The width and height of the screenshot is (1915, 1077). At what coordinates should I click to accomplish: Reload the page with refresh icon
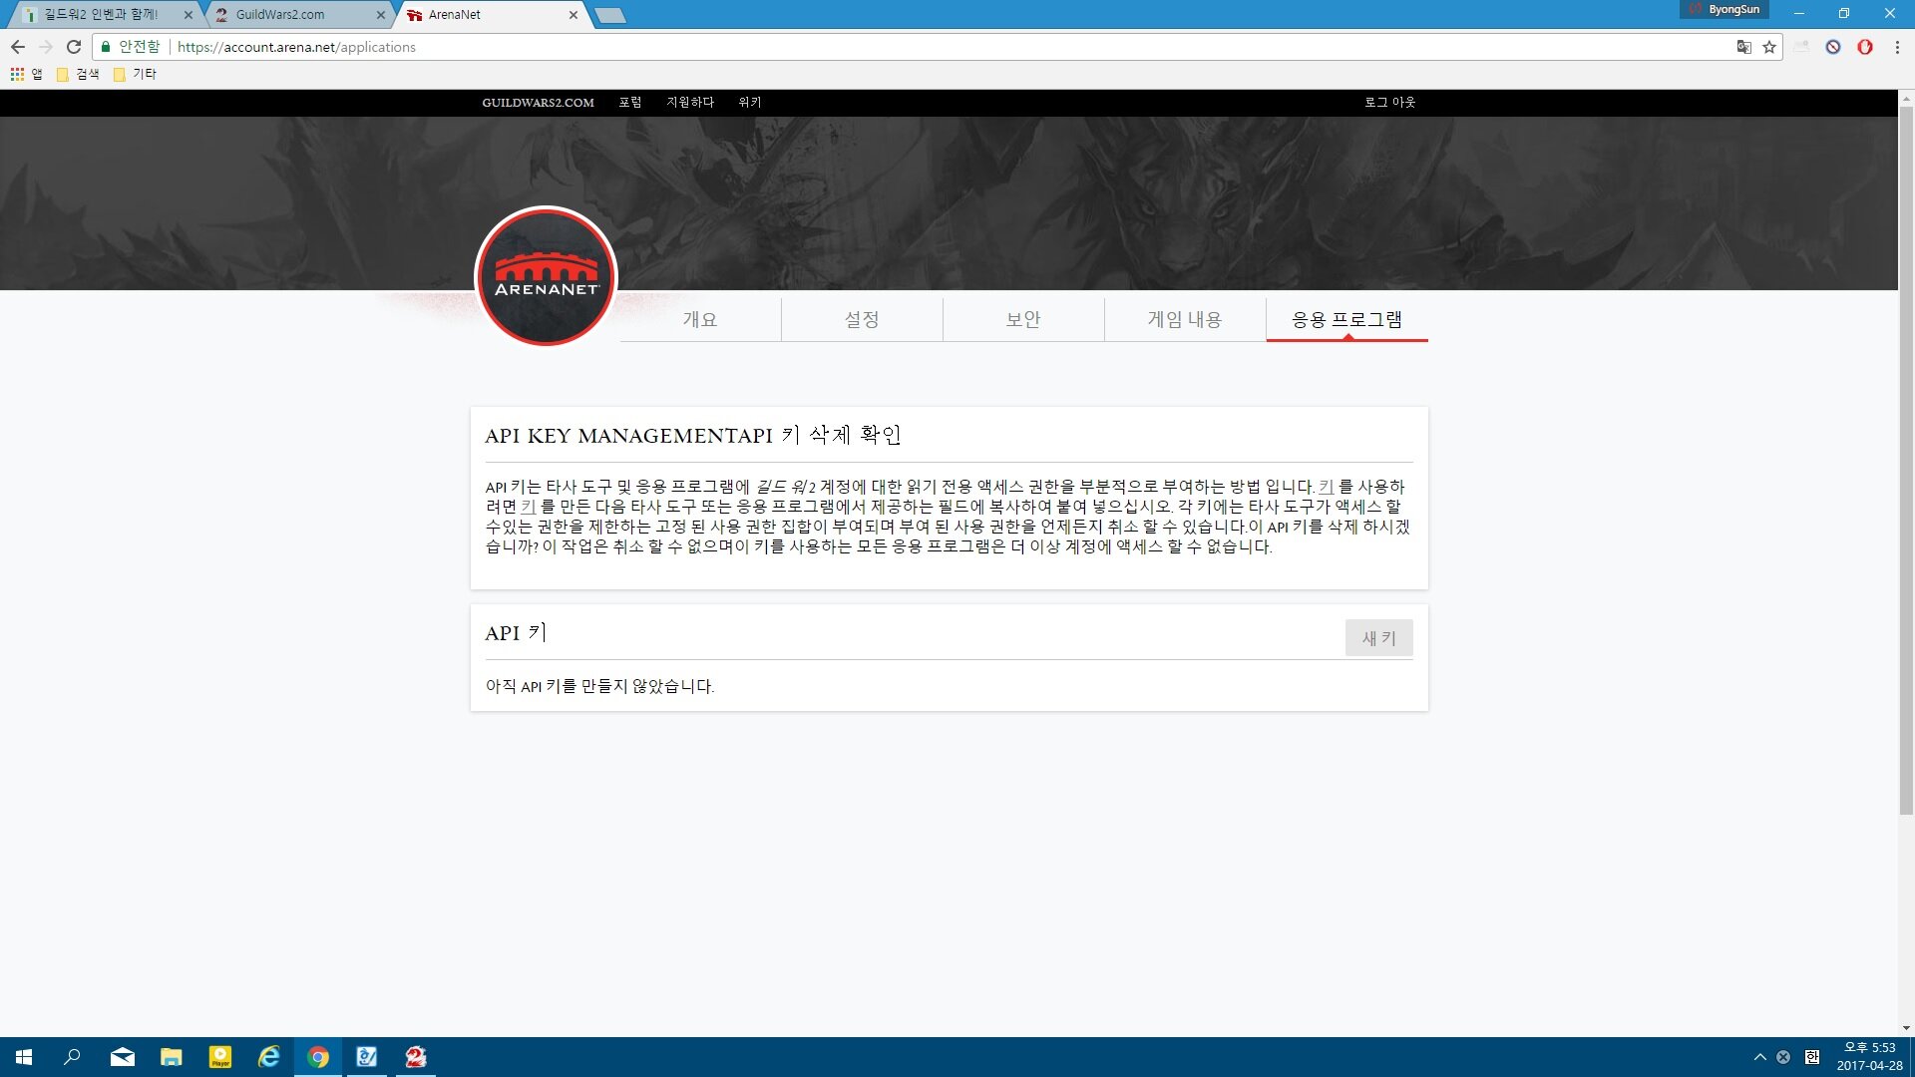click(x=74, y=47)
